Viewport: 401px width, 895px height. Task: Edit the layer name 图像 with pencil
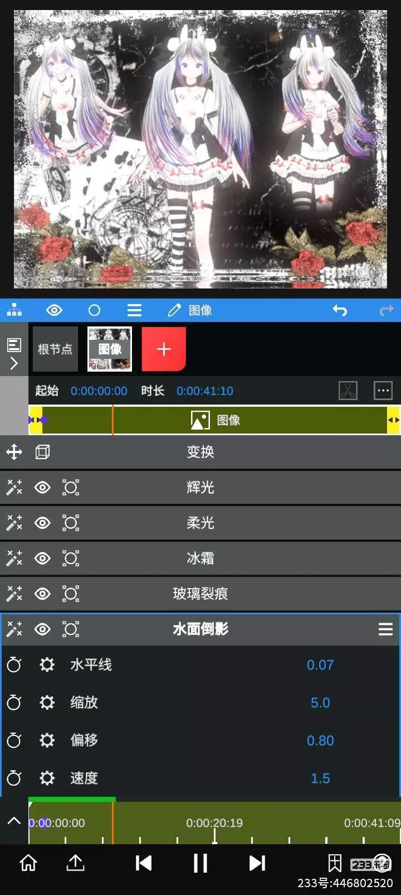tap(189, 310)
